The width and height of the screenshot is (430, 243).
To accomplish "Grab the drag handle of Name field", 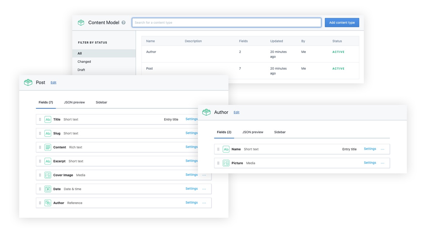I will pos(218,149).
